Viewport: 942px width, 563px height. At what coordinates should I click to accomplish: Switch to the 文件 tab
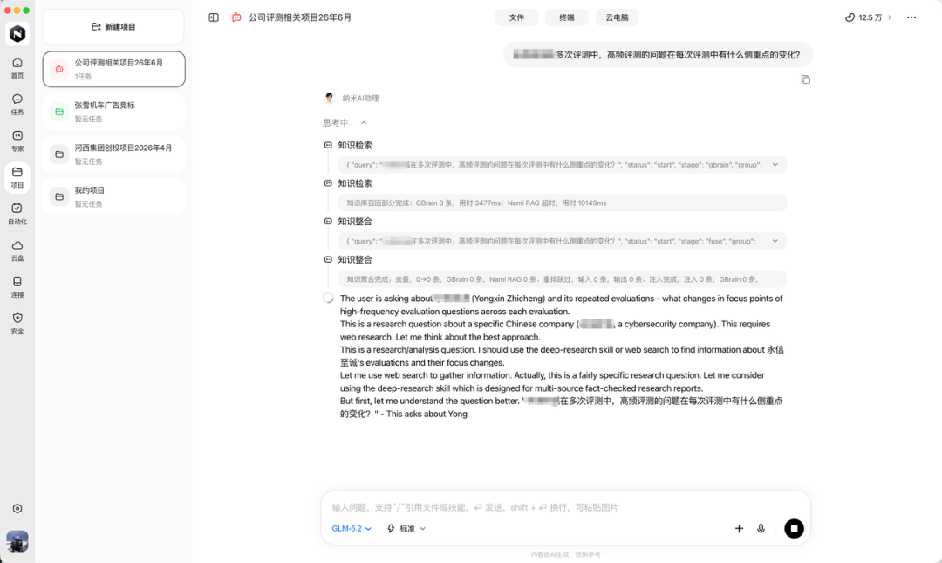(x=516, y=17)
